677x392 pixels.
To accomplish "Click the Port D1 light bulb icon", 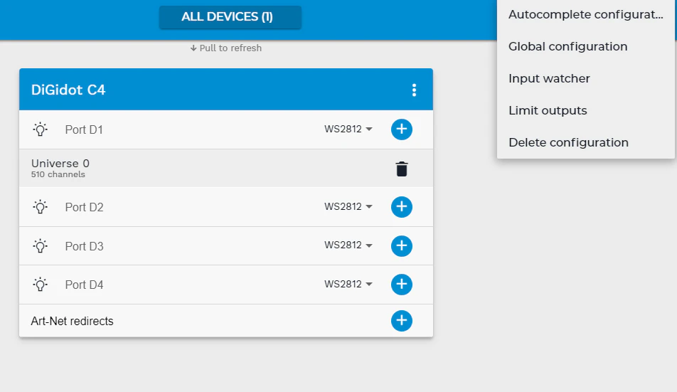I will coord(40,129).
